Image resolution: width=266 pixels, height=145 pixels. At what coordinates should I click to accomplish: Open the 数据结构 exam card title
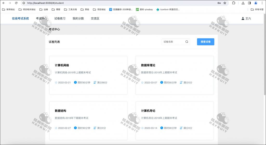pos(61,111)
